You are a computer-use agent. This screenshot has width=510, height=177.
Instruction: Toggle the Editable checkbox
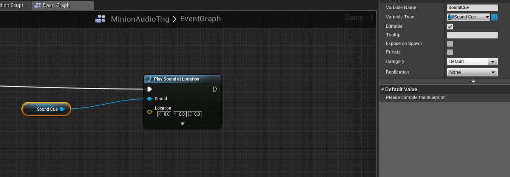(x=450, y=27)
